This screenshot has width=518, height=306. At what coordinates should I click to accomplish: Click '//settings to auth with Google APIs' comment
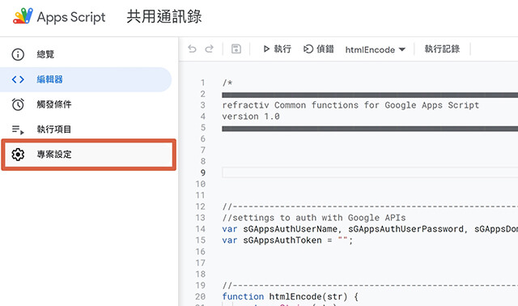tap(314, 218)
